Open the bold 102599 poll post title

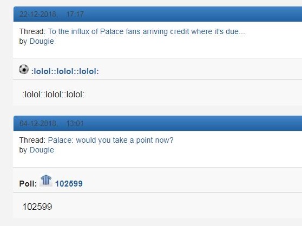(x=69, y=184)
